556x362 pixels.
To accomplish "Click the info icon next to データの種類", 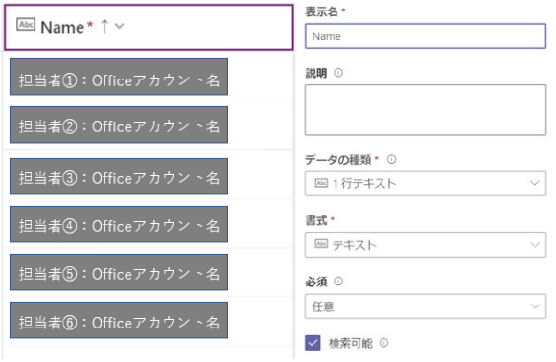I will tap(391, 159).
